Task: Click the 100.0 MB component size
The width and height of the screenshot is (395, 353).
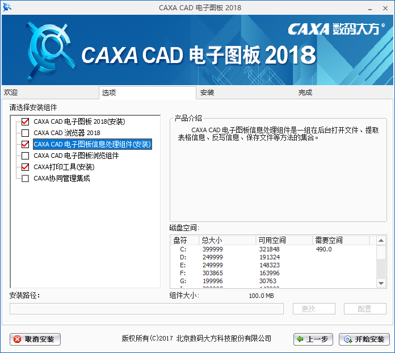Action: click(261, 296)
